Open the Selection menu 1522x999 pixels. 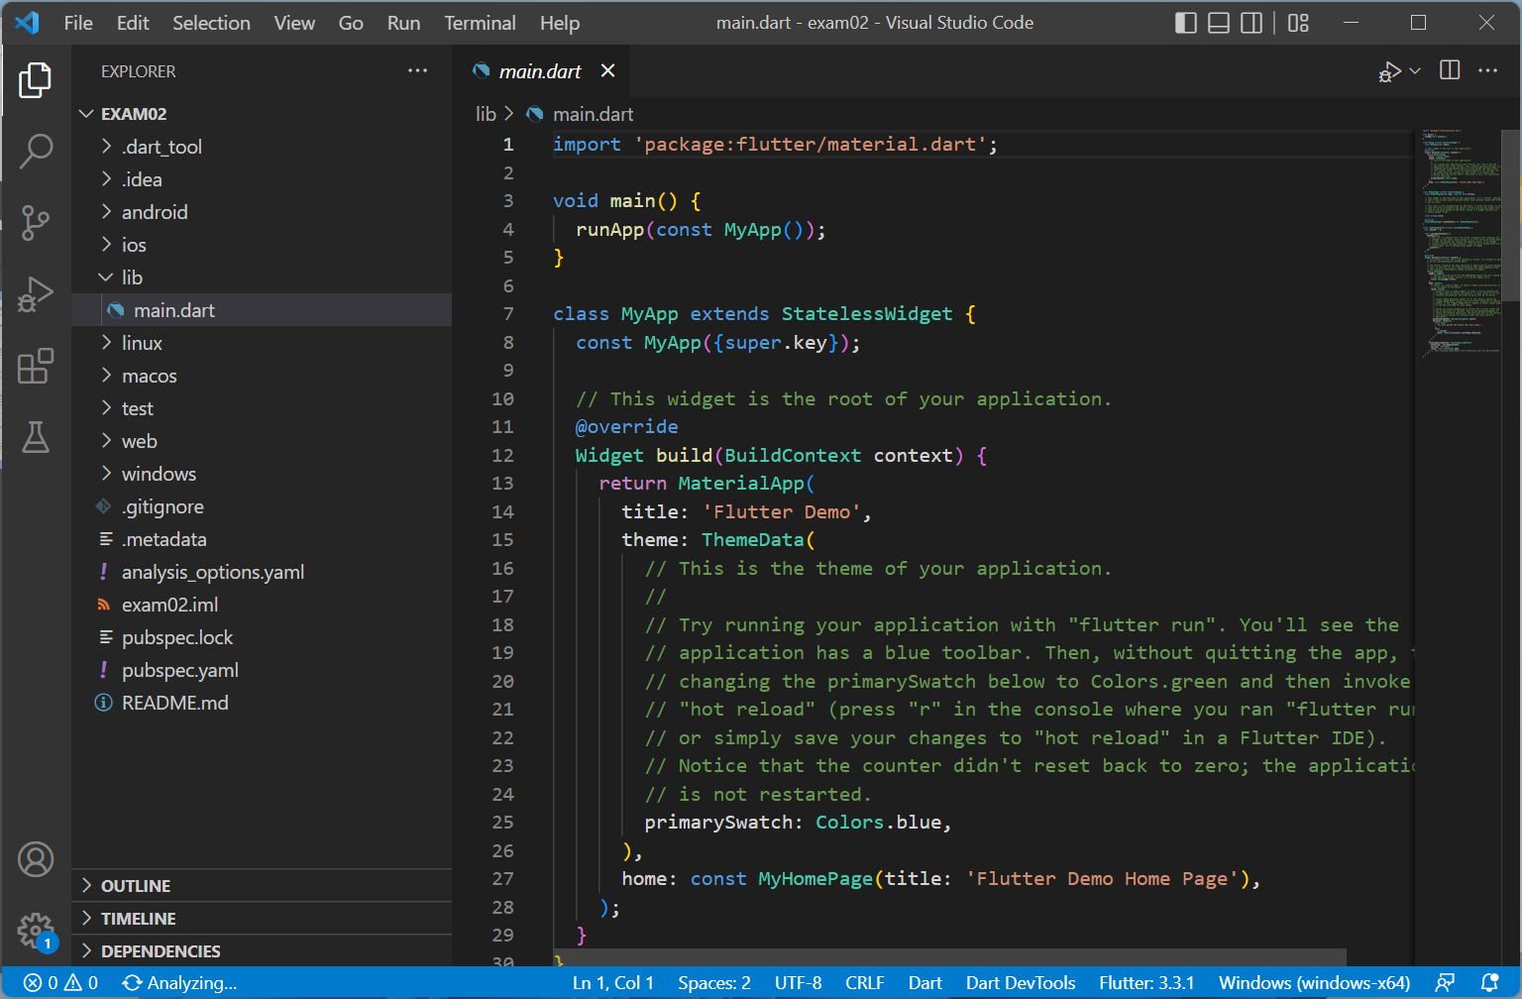[211, 23]
